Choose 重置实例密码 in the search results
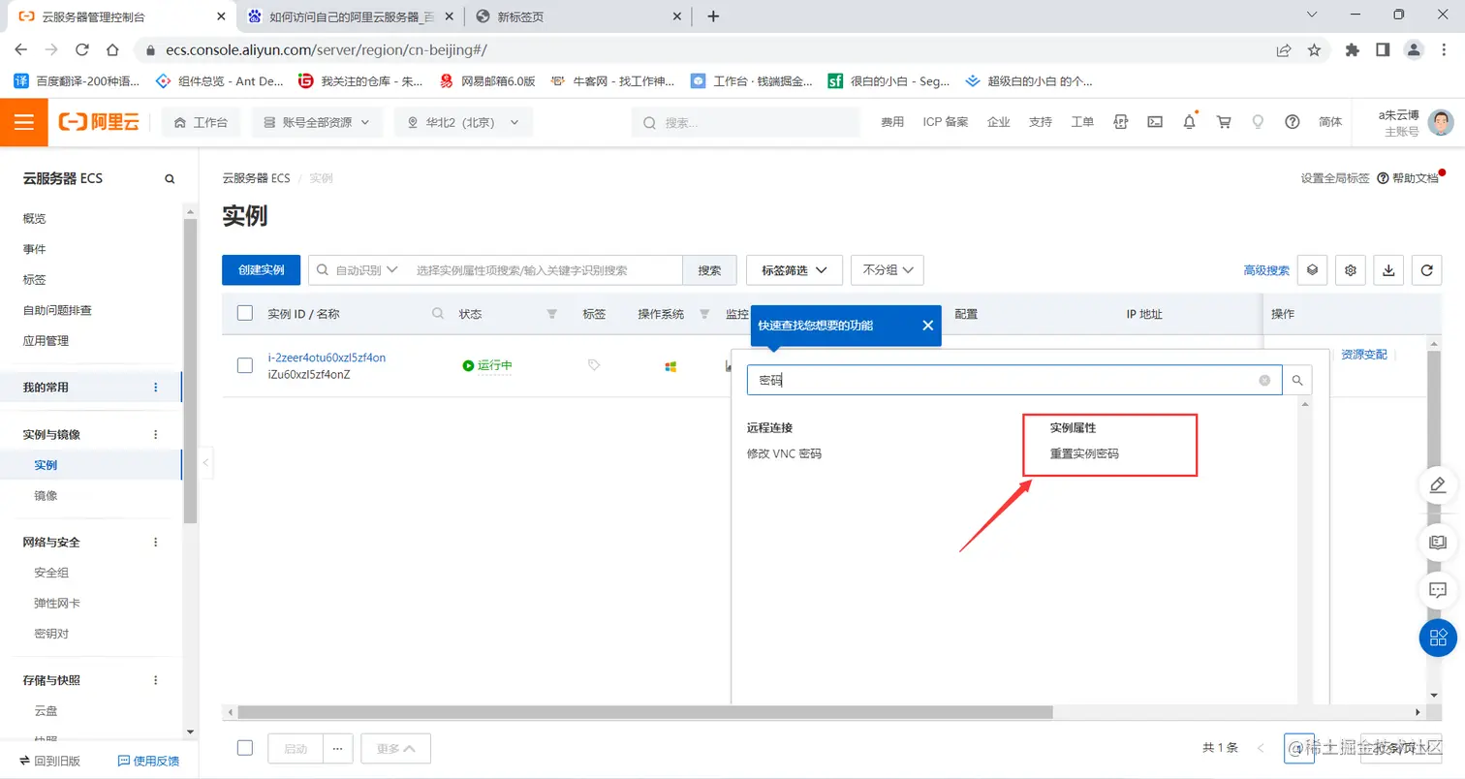 1084,453
